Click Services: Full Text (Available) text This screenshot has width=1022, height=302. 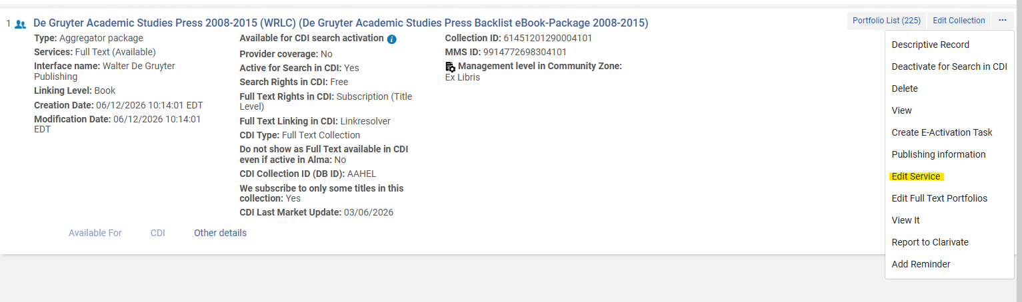(x=95, y=52)
